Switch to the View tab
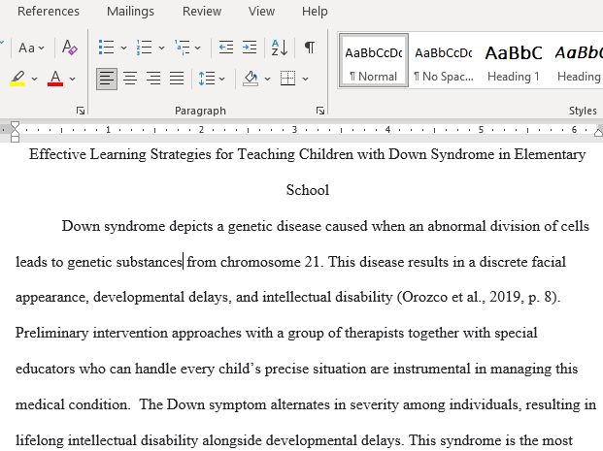Image resolution: width=603 pixels, height=451 pixels. pos(261,11)
